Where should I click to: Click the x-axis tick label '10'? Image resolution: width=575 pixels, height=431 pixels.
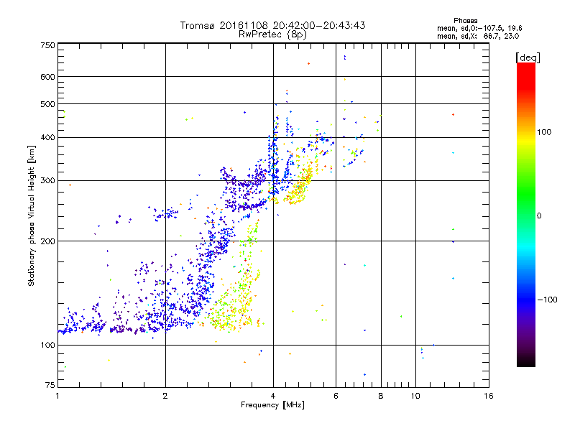pyautogui.click(x=415, y=396)
